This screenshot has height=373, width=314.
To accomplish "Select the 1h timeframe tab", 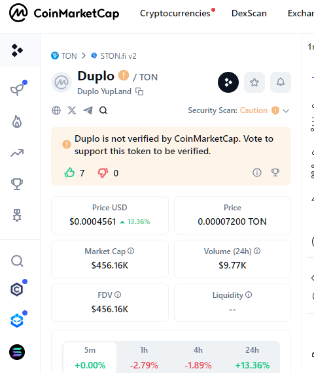I will pos(144,357).
